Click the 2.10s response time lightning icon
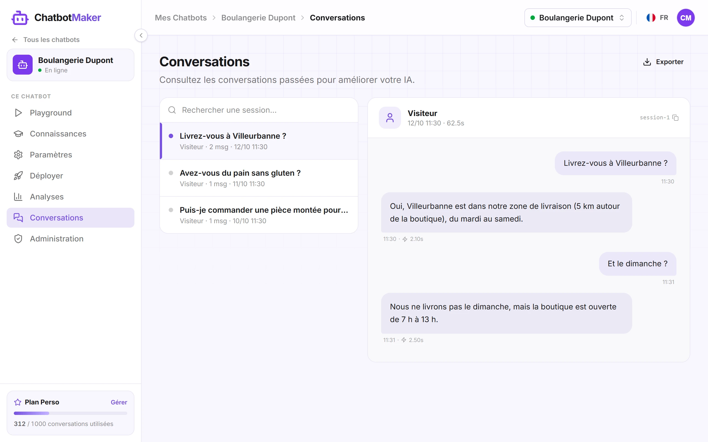The height and width of the screenshot is (442, 708). coord(405,239)
